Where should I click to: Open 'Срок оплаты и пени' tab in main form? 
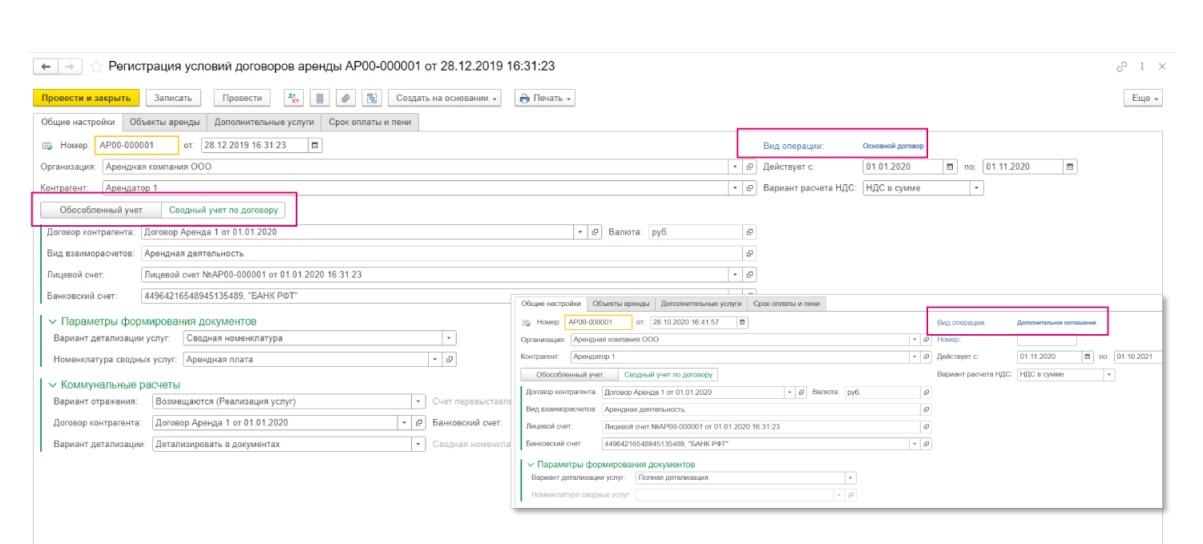(370, 123)
